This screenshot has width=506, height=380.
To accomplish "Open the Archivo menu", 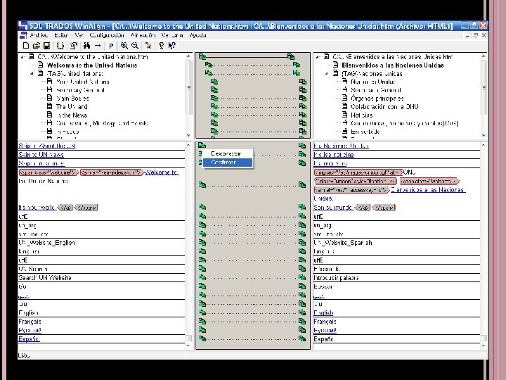I will [x=39, y=35].
